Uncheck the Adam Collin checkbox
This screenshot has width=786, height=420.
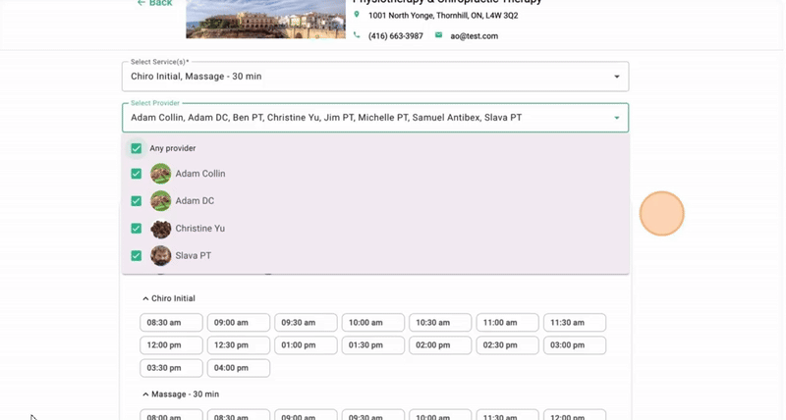[x=137, y=174]
